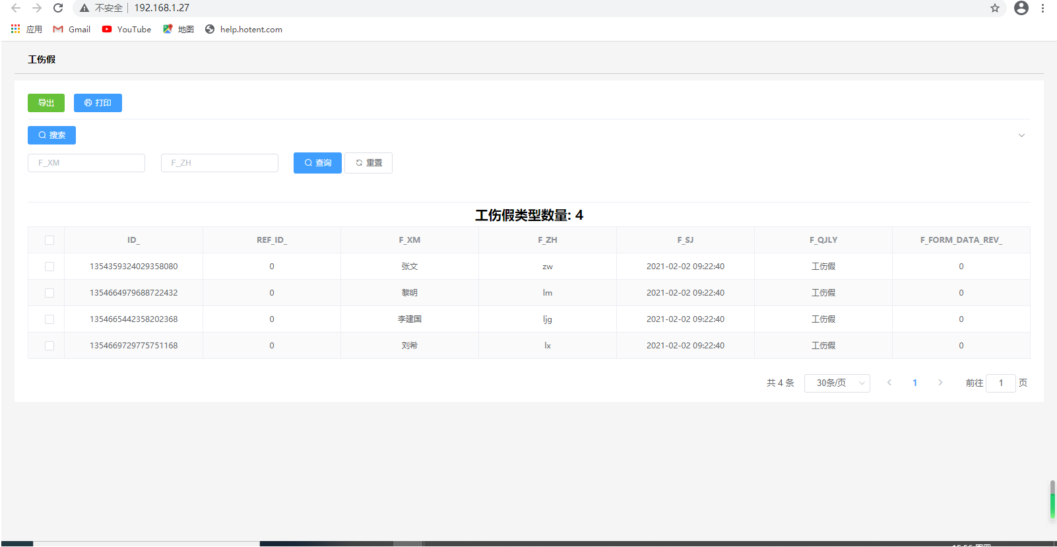Open the browser profile avatar icon
The image size is (1057, 547).
point(1021,8)
